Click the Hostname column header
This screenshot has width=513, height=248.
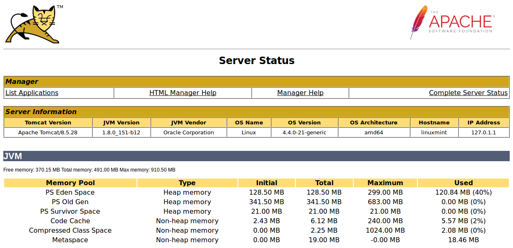click(434, 123)
